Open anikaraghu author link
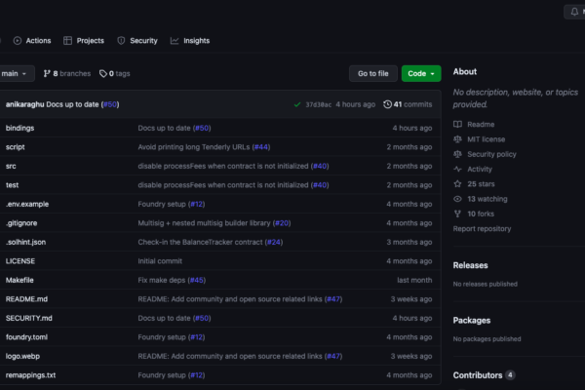 click(x=24, y=104)
